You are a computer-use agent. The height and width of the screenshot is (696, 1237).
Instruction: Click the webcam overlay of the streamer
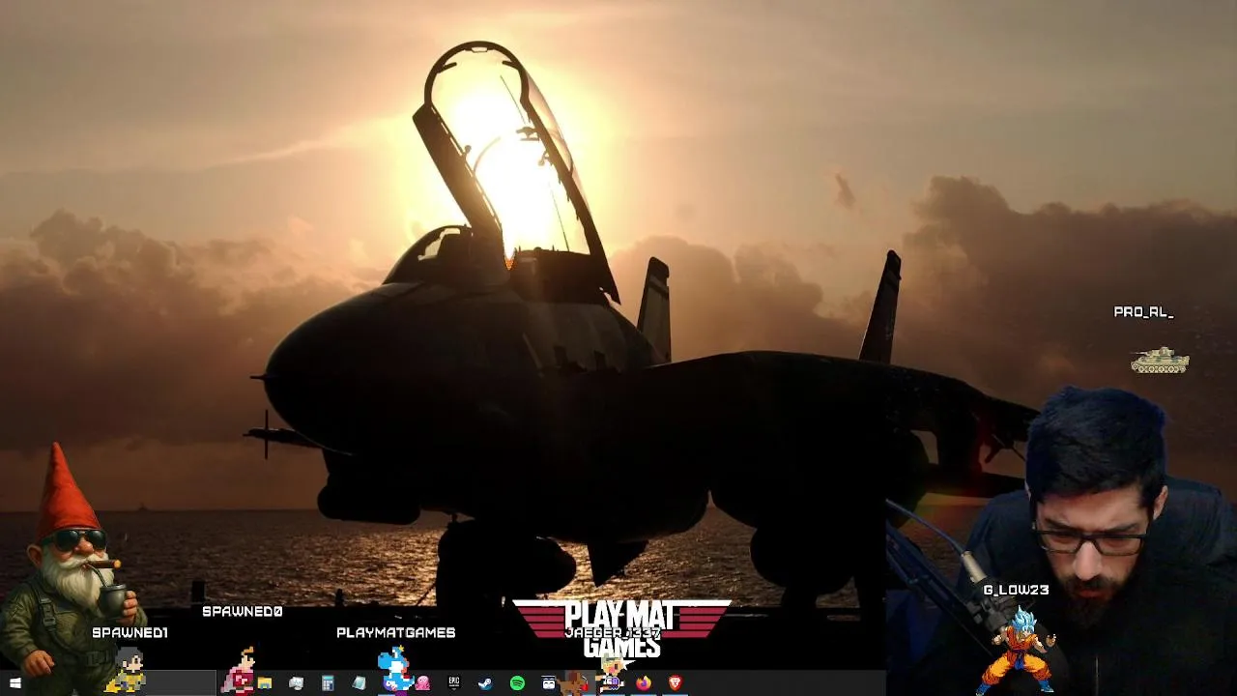click(x=1061, y=541)
